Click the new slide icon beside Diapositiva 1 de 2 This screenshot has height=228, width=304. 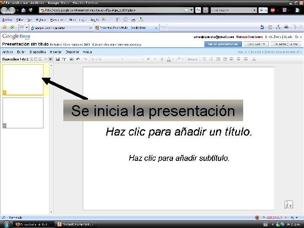pos(32,59)
